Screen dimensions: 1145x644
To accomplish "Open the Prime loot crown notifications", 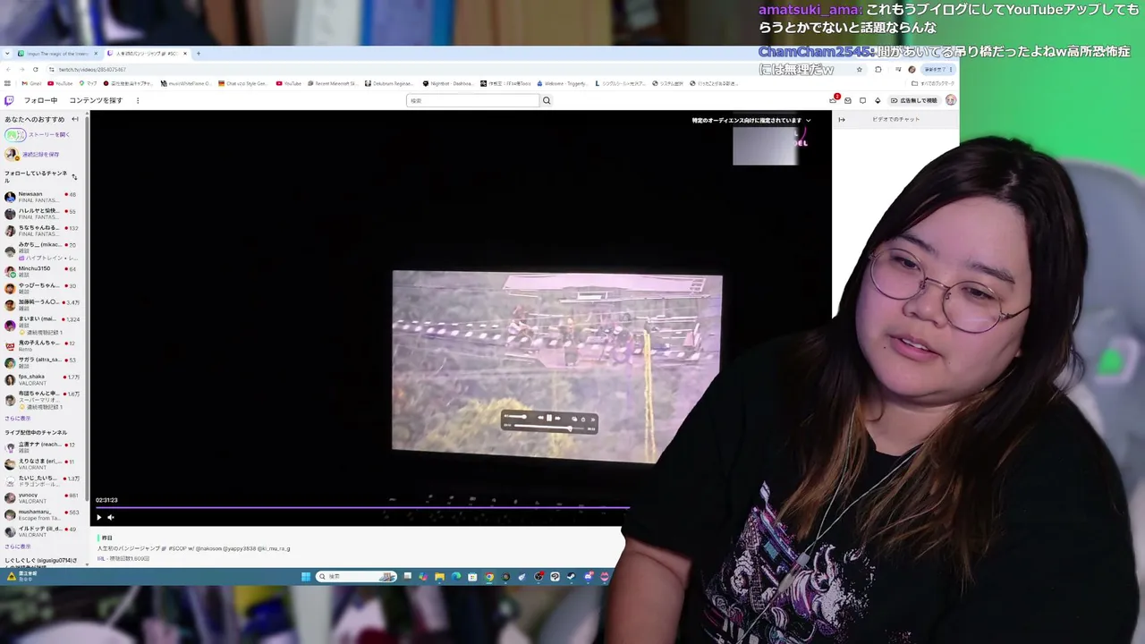I will click(833, 100).
